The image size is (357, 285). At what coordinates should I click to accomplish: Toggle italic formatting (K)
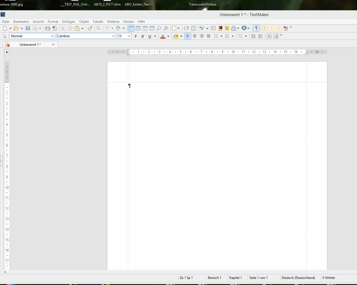coord(143,36)
